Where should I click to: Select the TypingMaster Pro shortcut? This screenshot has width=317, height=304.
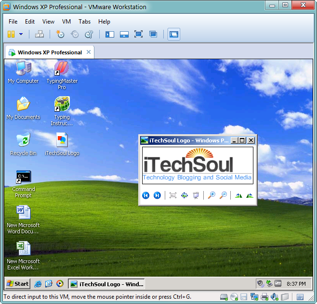click(62, 75)
